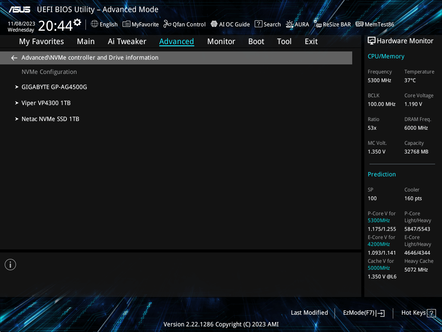Click the Hardware Monitor display icon
442x332 pixels.
[372, 41]
